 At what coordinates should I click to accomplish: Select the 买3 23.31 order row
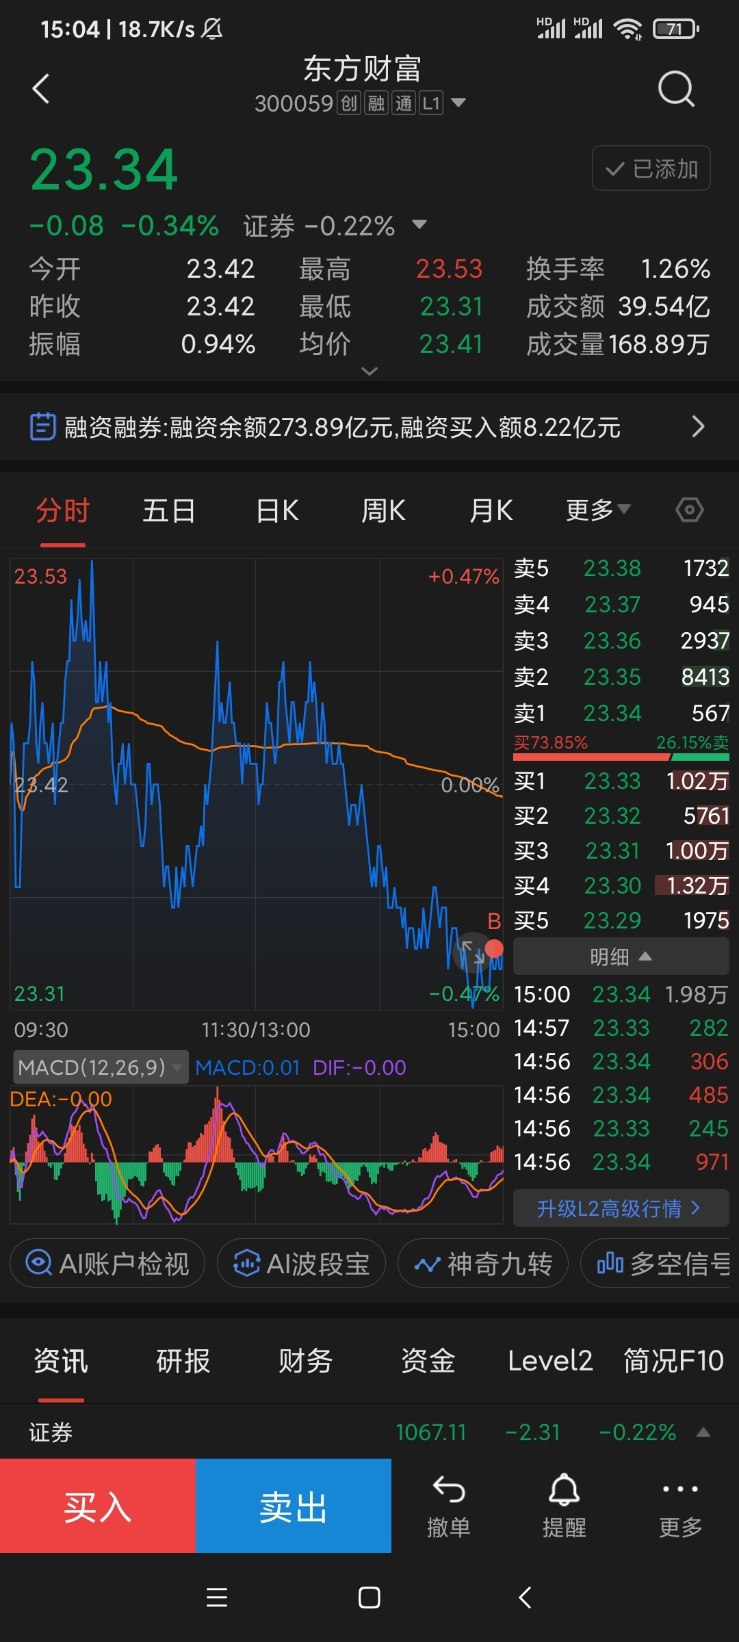point(621,850)
